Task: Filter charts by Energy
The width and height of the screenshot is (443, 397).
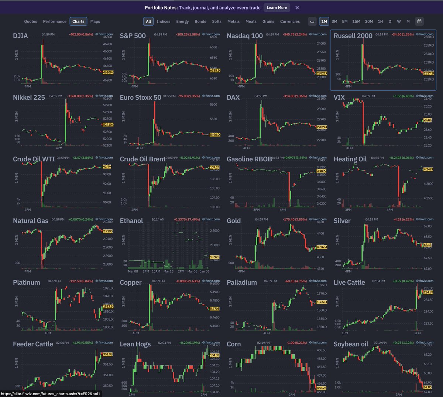Action: 182,21
